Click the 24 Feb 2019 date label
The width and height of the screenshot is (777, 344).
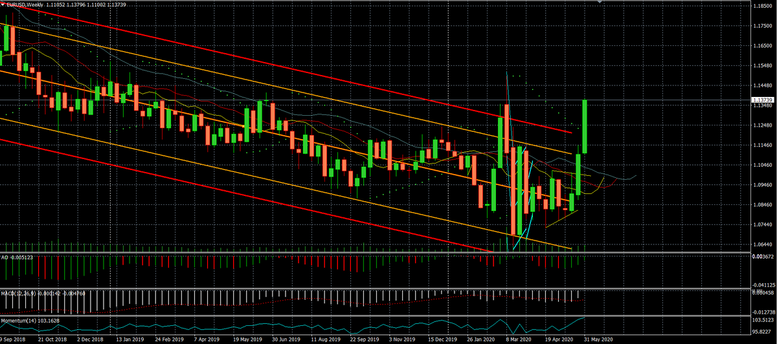point(169,339)
